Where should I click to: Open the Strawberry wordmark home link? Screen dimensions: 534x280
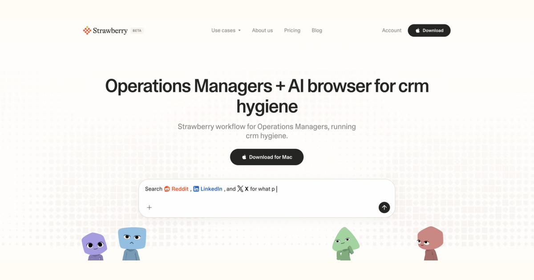tap(110, 31)
